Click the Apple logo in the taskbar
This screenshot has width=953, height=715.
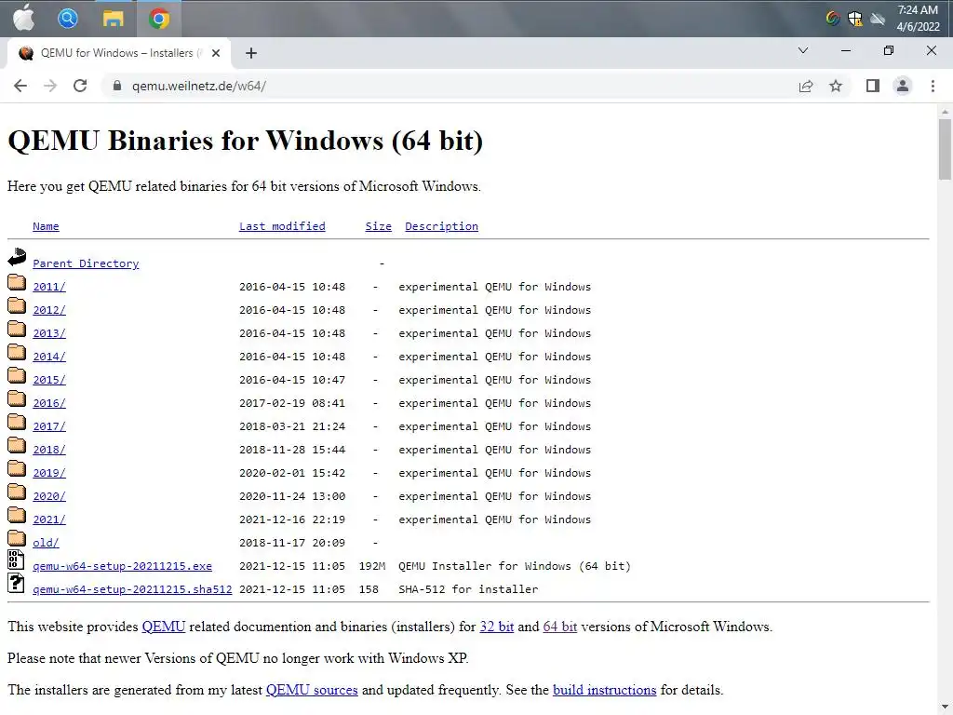[x=23, y=18]
